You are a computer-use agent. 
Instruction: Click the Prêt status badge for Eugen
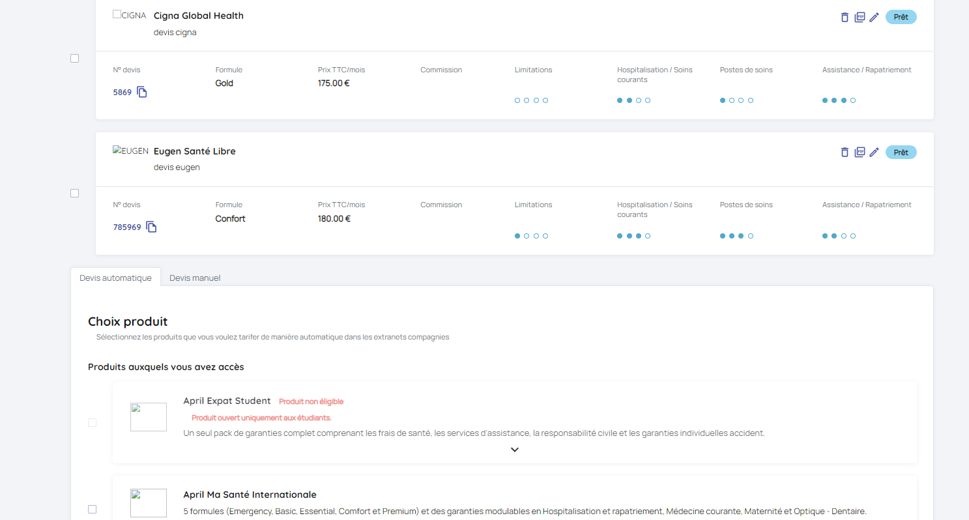(x=901, y=152)
